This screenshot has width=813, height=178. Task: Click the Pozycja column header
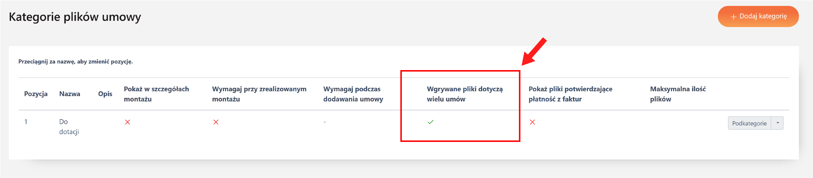36,94
